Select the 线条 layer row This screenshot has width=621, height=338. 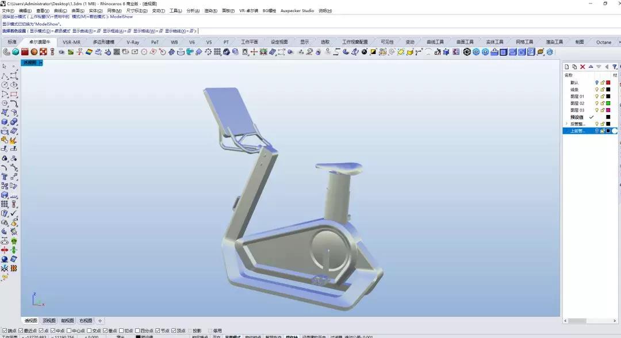click(x=590, y=90)
